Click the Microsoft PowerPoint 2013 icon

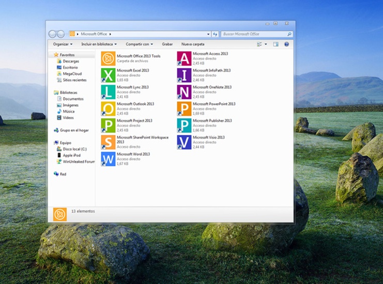[x=184, y=108]
